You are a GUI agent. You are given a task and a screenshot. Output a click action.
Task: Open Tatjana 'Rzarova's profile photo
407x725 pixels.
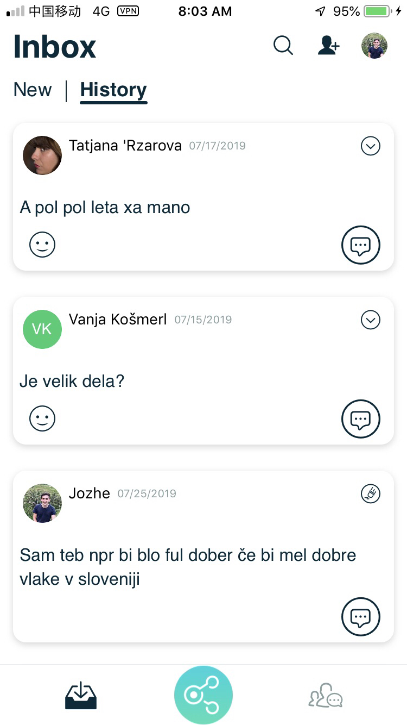pyautogui.click(x=42, y=155)
